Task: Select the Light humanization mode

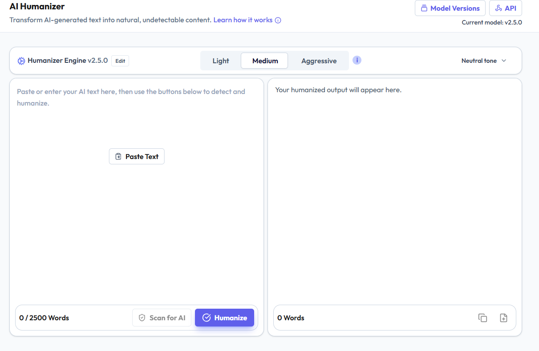Action: coord(221,61)
